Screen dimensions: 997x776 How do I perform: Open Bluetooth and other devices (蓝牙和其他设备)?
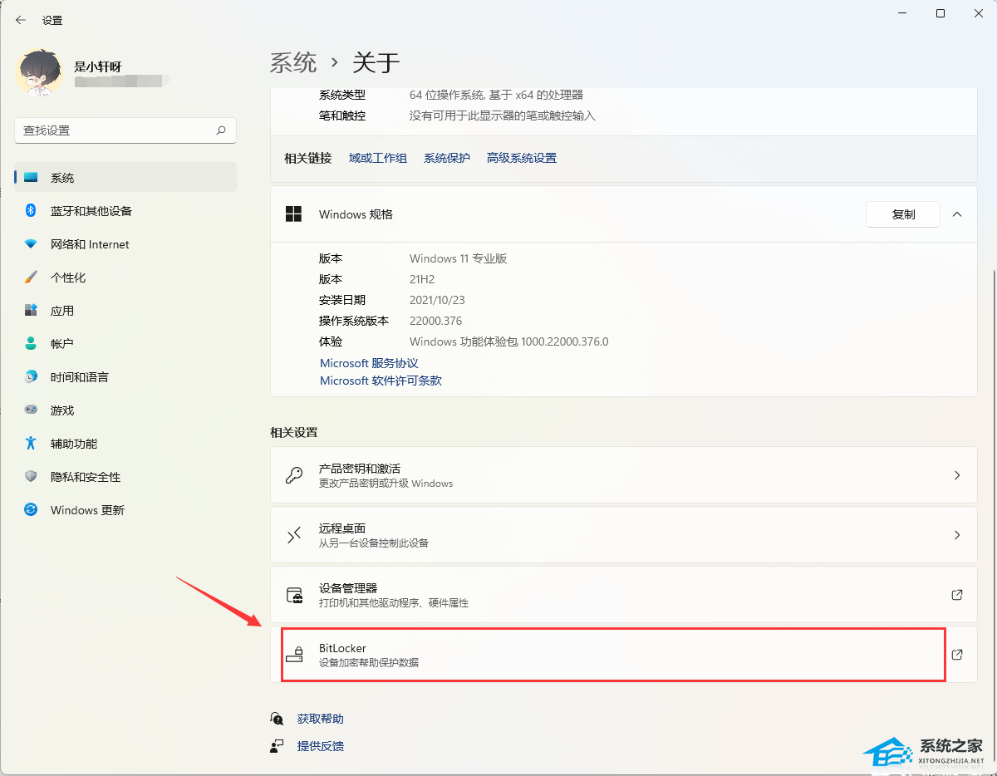[x=91, y=211]
